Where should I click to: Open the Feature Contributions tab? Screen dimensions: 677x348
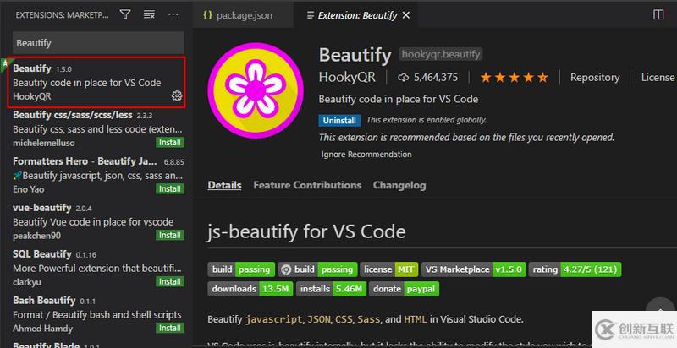tap(307, 185)
